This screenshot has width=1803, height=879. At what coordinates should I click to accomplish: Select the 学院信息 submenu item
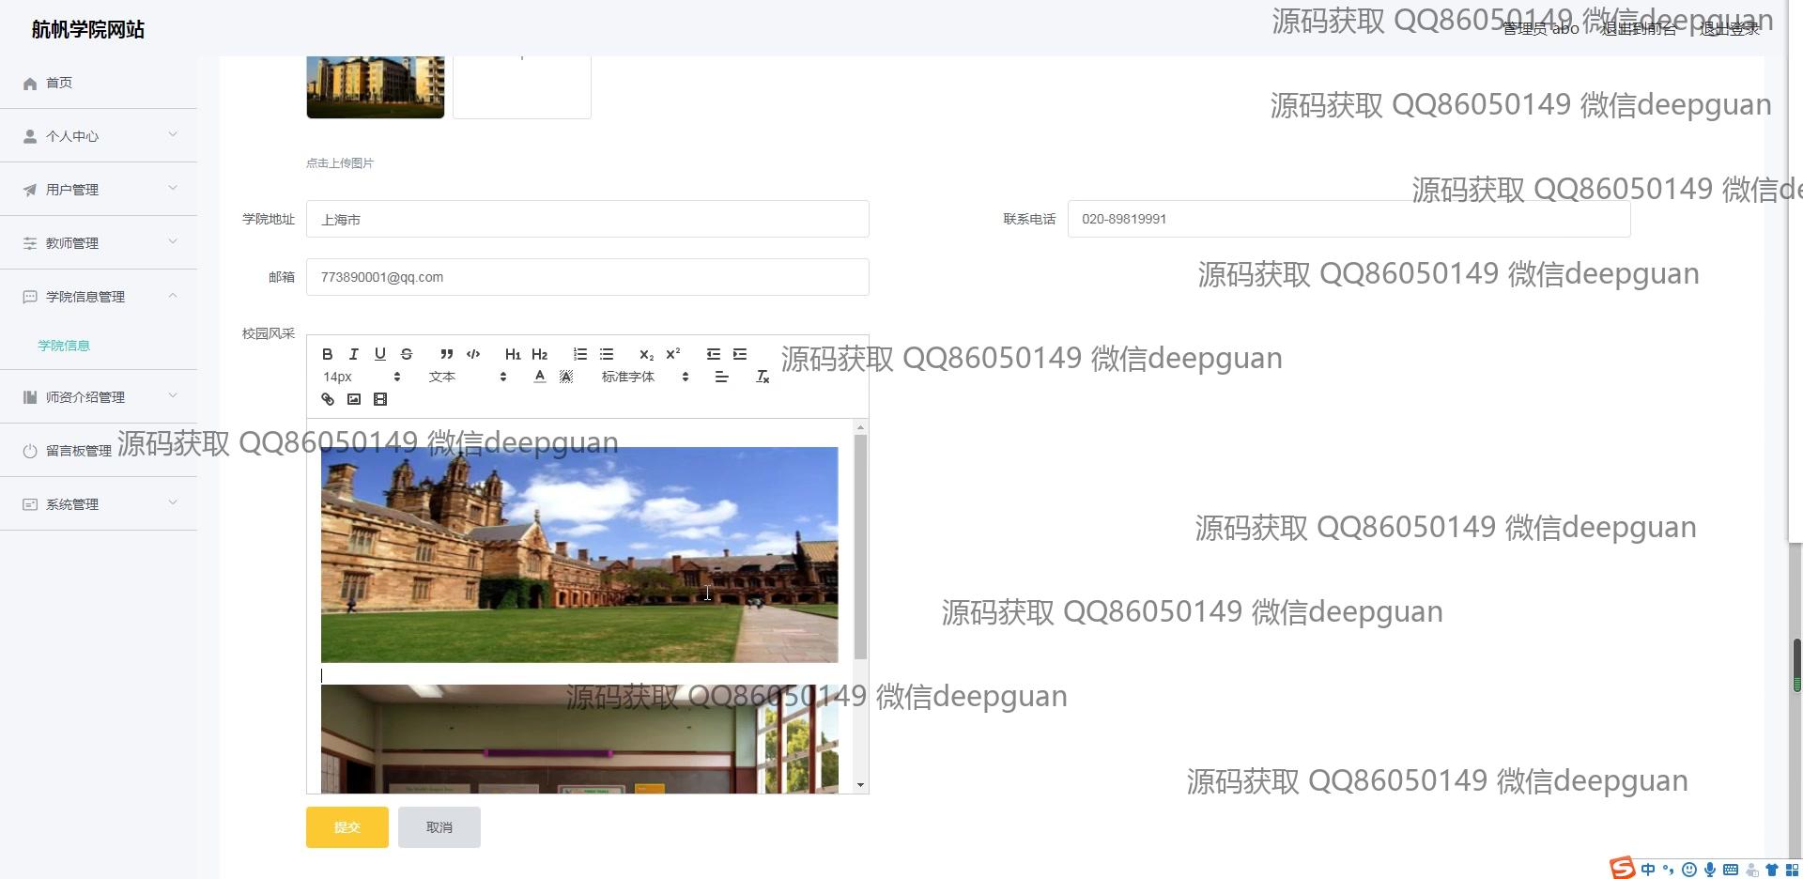coord(64,346)
